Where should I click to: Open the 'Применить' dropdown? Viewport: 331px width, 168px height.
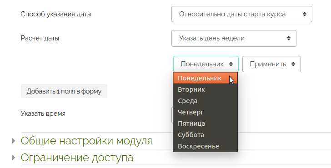click(271, 64)
